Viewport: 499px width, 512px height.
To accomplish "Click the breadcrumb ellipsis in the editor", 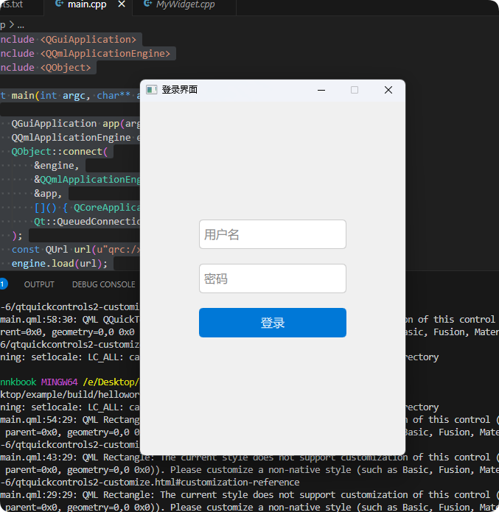I will (x=21, y=25).
